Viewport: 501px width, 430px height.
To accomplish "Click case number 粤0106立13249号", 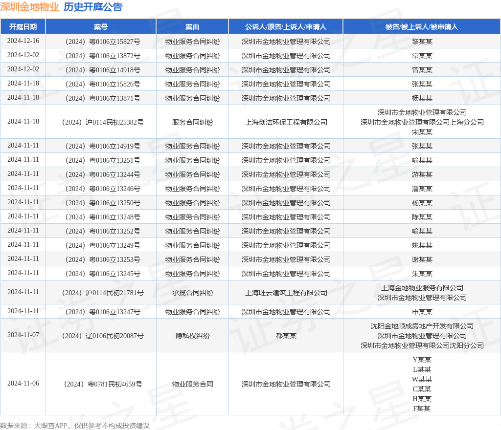I will 103,245.
